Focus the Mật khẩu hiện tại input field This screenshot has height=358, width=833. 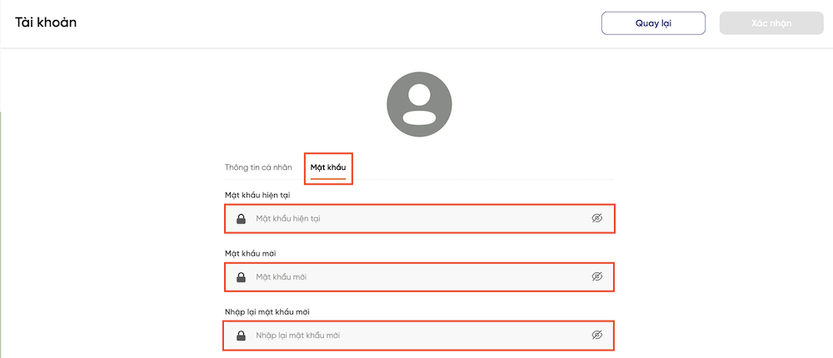pyautogui.click(x=419, y=218)
